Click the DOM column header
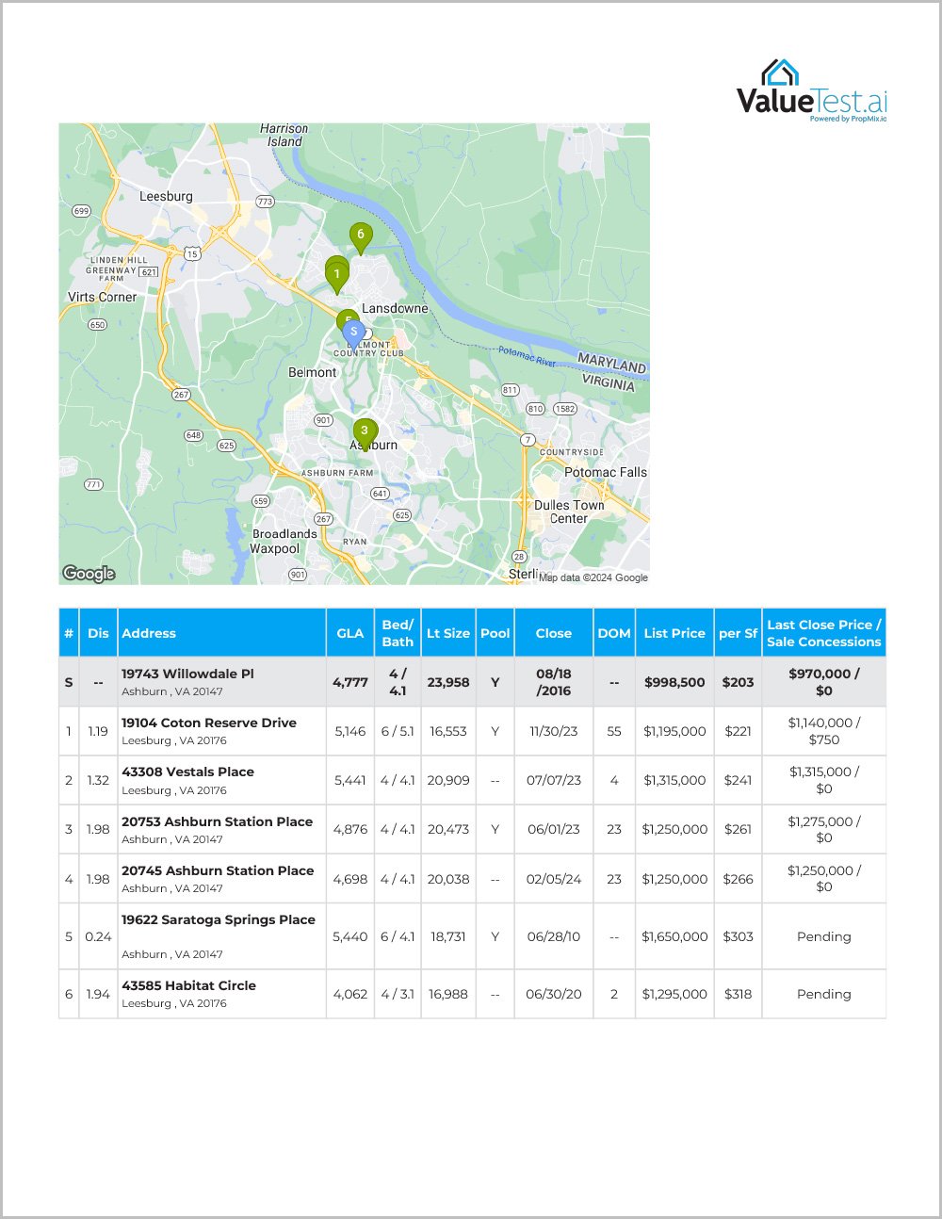The height and width of the screenshot is (1219, 942). tap(614, 633)
